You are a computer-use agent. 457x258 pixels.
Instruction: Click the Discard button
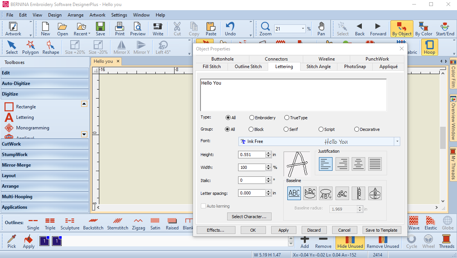point(314,230)
